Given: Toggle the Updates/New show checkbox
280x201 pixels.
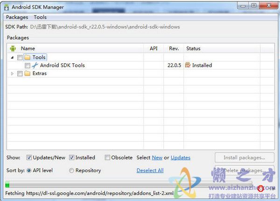Looking at the screenshot, I should pyautogui.click(x=29, y=158).
